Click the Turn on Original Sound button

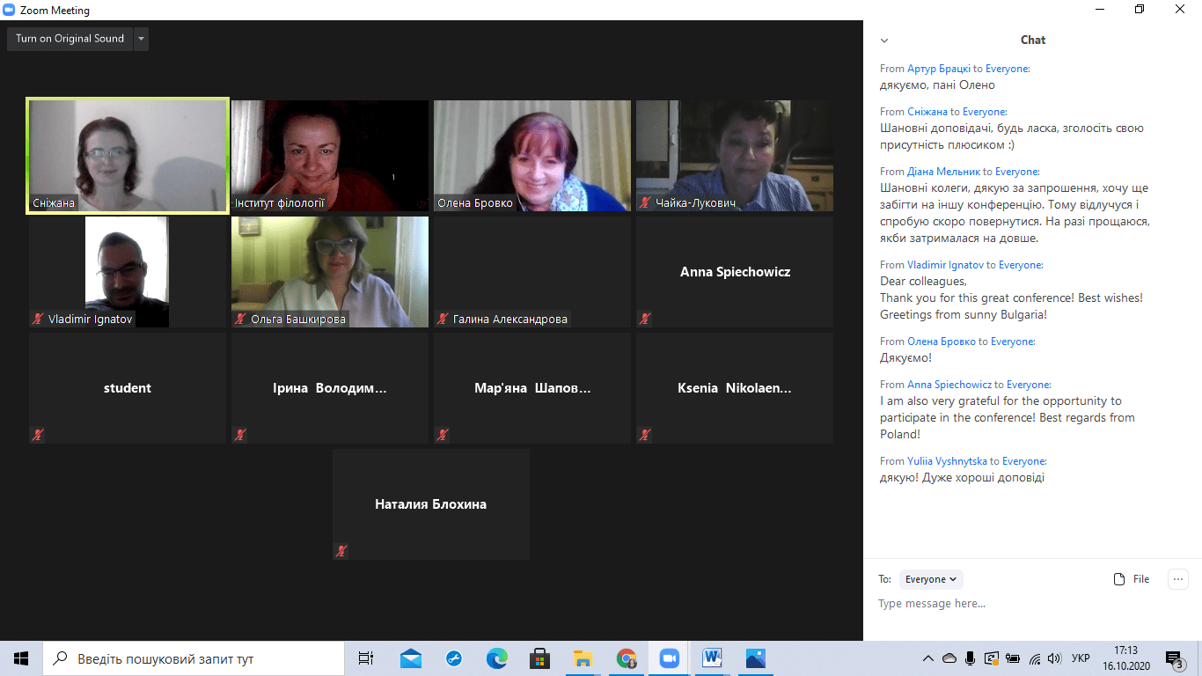point(70,39)
